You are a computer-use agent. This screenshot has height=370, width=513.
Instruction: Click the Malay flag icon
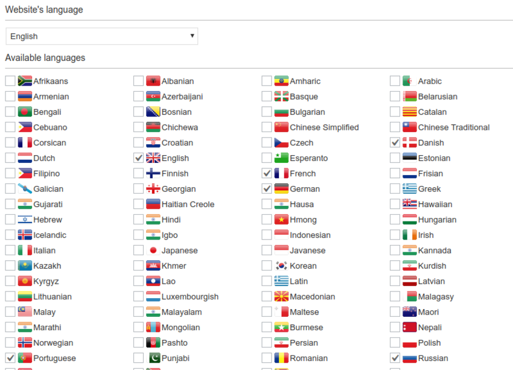pos(25,311)
